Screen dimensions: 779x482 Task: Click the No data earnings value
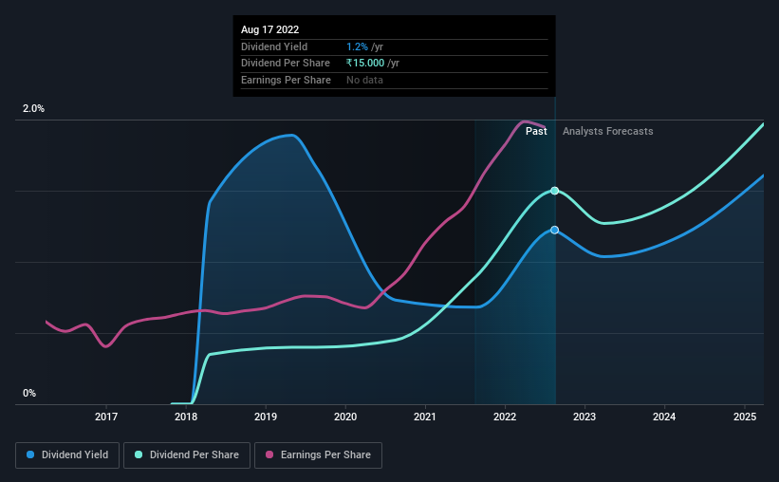click(364, 80)
